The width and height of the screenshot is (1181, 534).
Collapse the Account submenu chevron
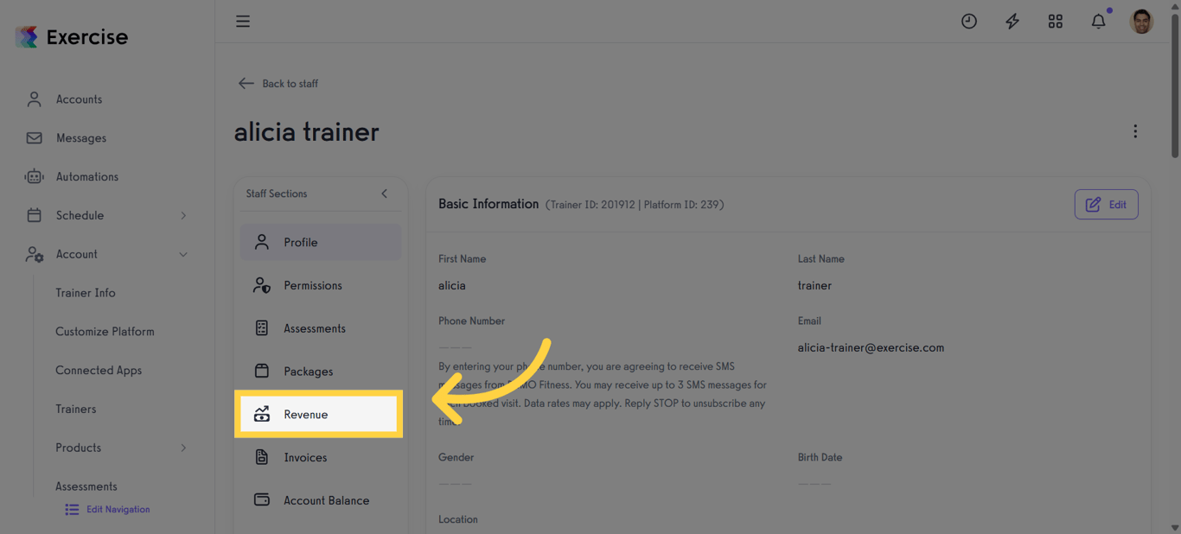tap(183, 254)
